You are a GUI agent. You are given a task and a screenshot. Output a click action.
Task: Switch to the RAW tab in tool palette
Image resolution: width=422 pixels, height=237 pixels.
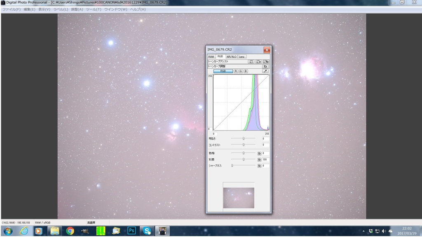(x=211, y=57)
